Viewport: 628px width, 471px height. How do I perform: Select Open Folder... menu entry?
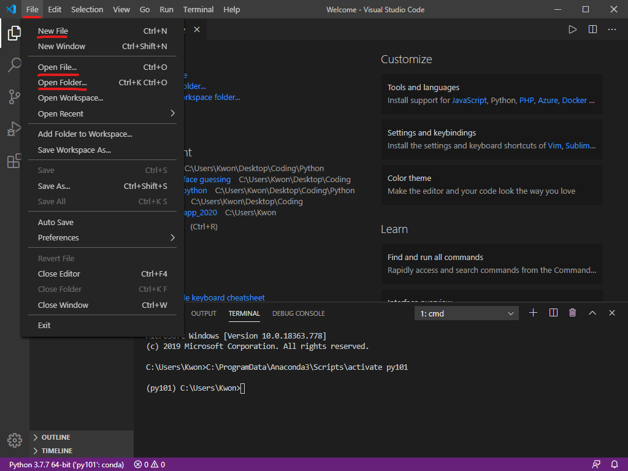coord(102,83)
